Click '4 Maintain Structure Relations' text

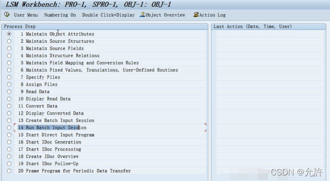(x=60, y=56)
